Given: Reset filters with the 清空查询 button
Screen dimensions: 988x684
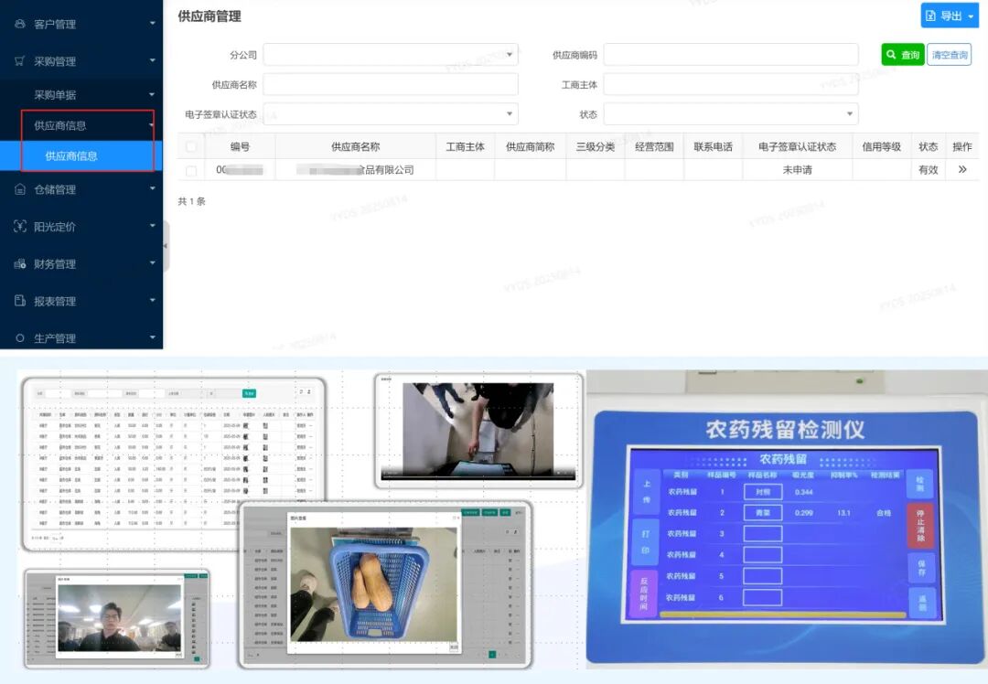Looking at the screenshot, I should (x=949, y=55).
